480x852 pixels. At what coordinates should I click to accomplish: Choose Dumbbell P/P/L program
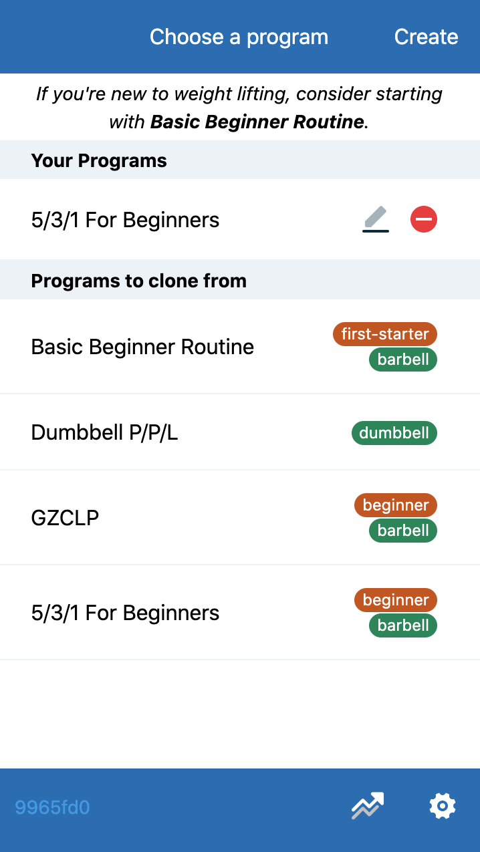(x=240, y=432)
